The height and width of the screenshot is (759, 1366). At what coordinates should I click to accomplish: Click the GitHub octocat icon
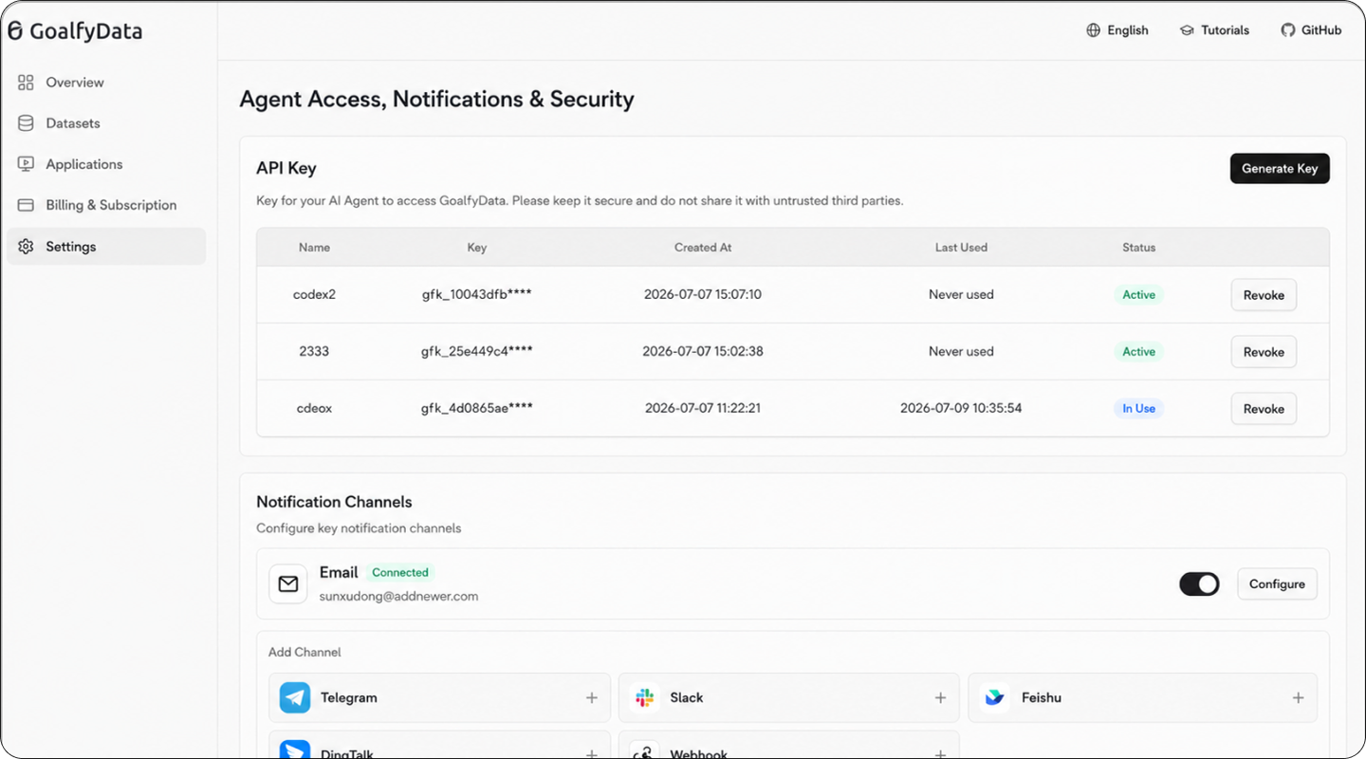pyautogui.click(x=1288, y=30)
